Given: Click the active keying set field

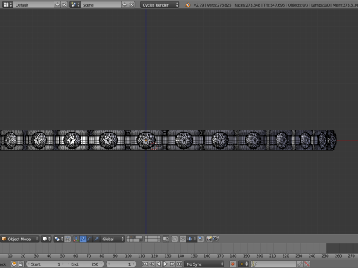Looking at the screenshot, I should [x=274, y=264].
